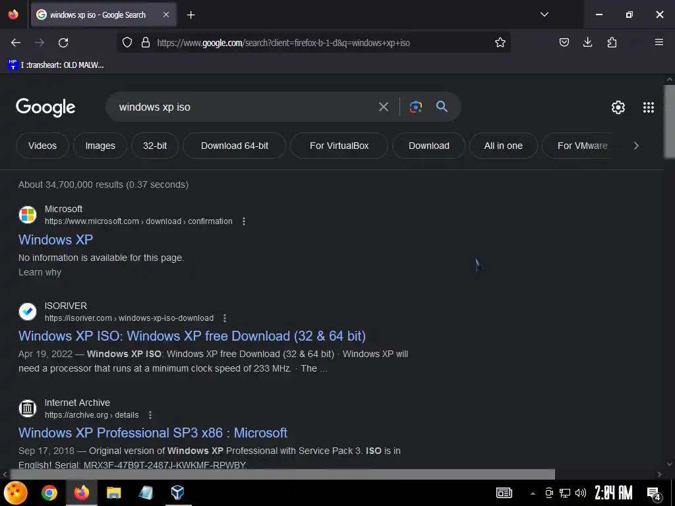Open the 2:04 AM clock
This screenshot has height=506, width=675.
(x=614, y=493)
